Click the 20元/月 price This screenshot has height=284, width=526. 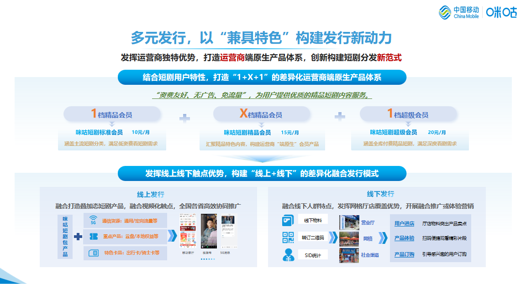pos(437,132)
